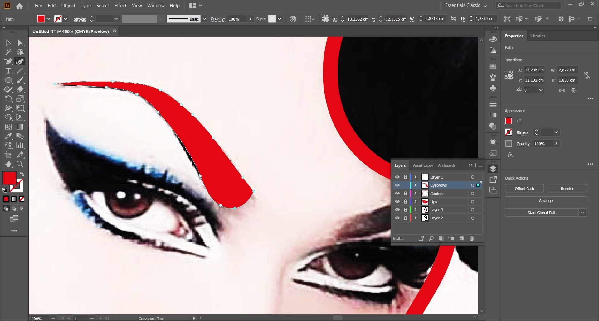Open the File menu

(x=38, y=6)
